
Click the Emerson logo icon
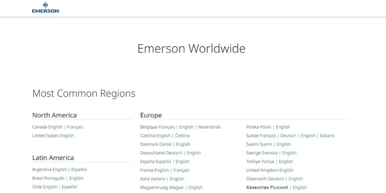click(x=46, y=8)
